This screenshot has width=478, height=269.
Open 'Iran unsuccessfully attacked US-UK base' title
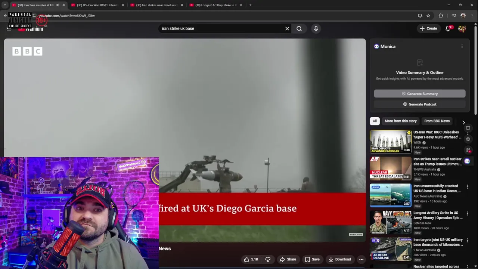click(x=437, y=188)
